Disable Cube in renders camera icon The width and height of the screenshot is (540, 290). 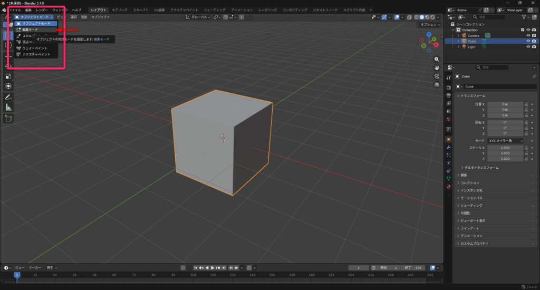[534, 41]
